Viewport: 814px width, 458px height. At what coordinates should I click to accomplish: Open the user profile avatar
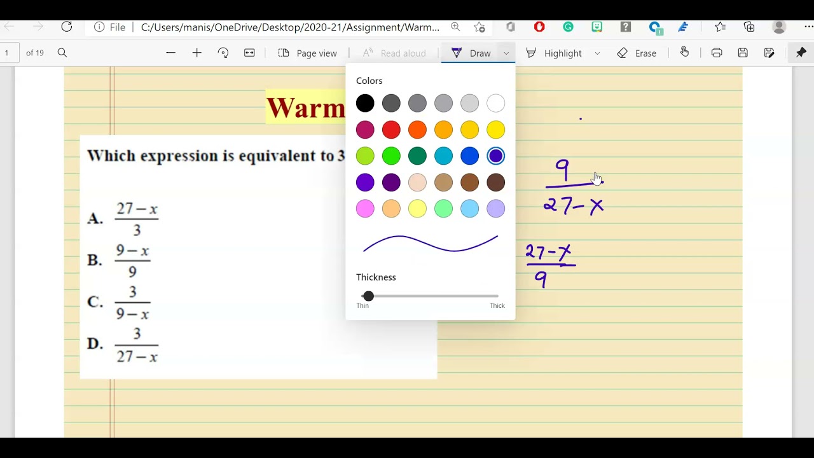click(779, 27)
